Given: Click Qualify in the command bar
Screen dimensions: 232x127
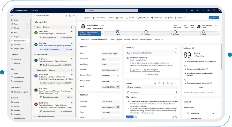Looking at the screenshot, I should pyautogui.click(x=169, y=18).
